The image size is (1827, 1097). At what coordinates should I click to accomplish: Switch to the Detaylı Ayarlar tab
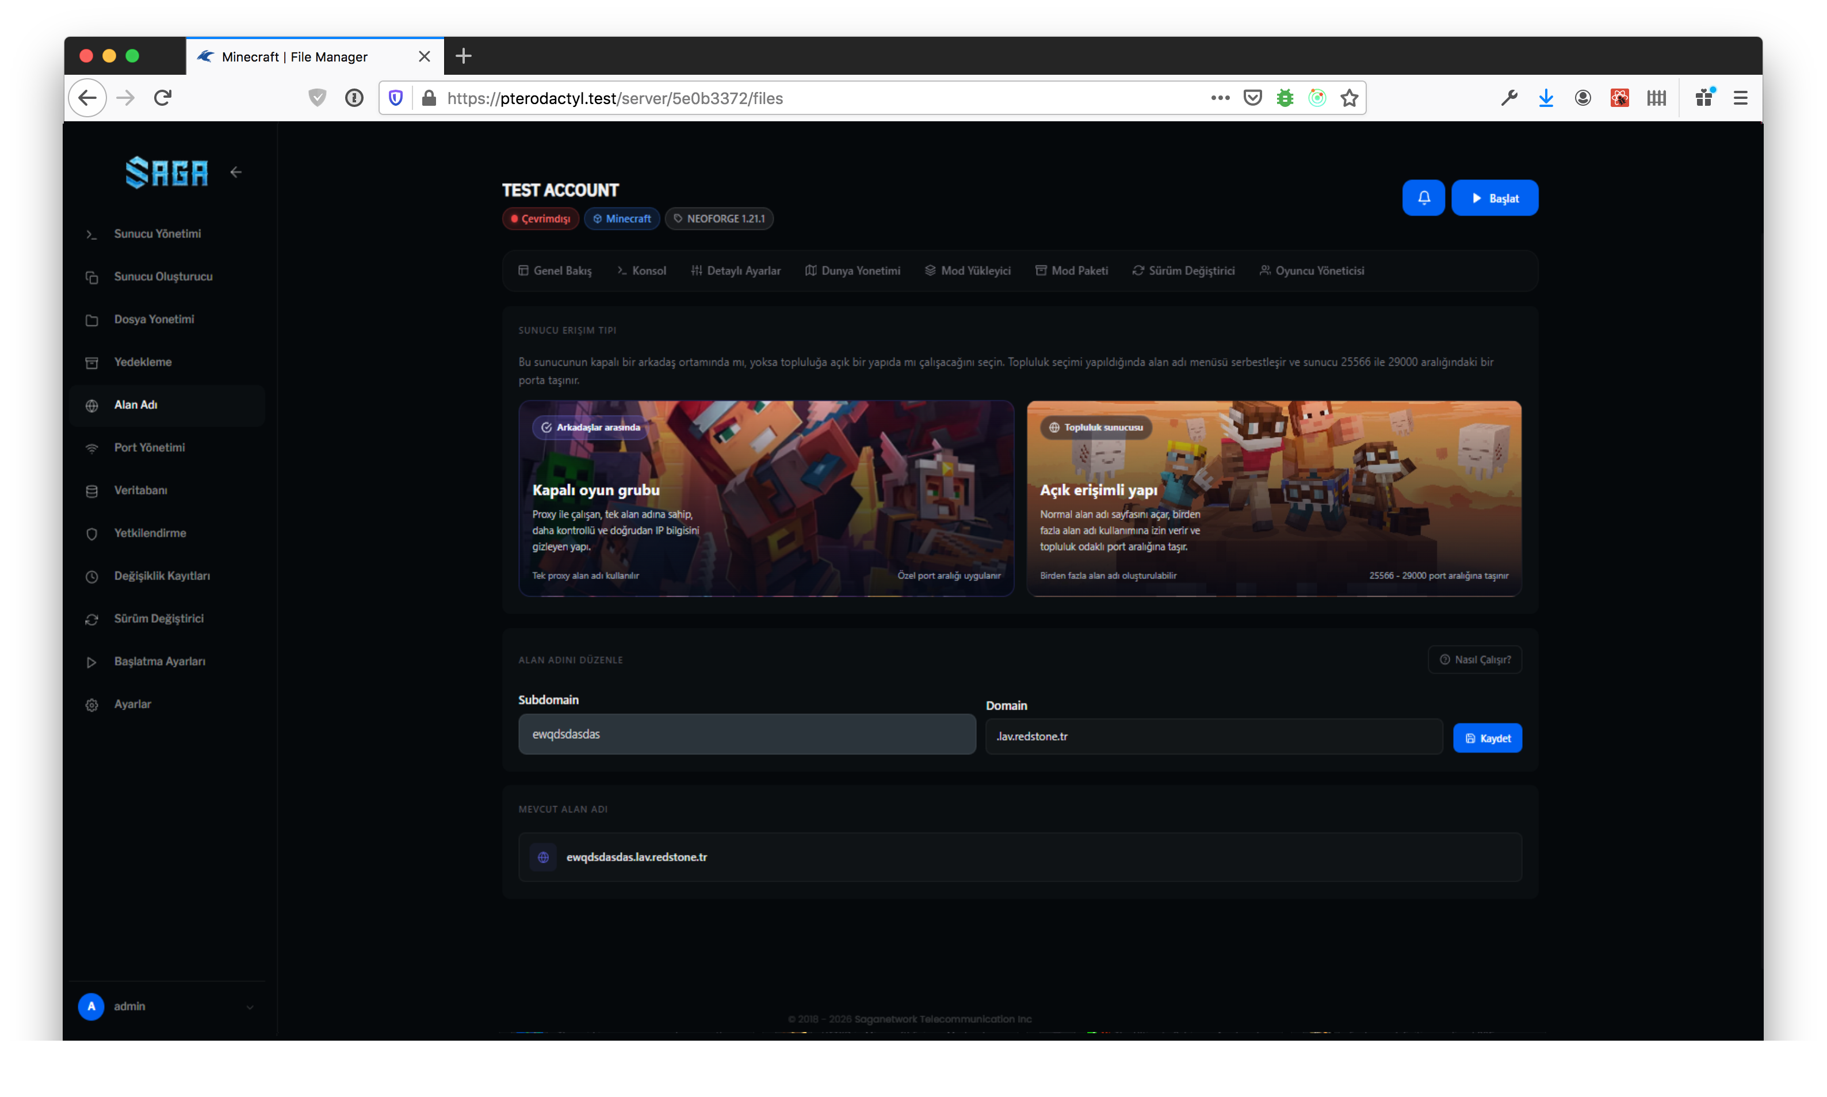coord(736,271)
